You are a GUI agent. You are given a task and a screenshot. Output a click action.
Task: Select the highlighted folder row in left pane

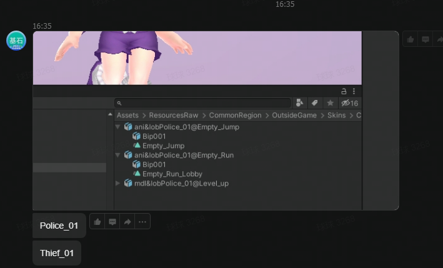click(x=69, y=167)
